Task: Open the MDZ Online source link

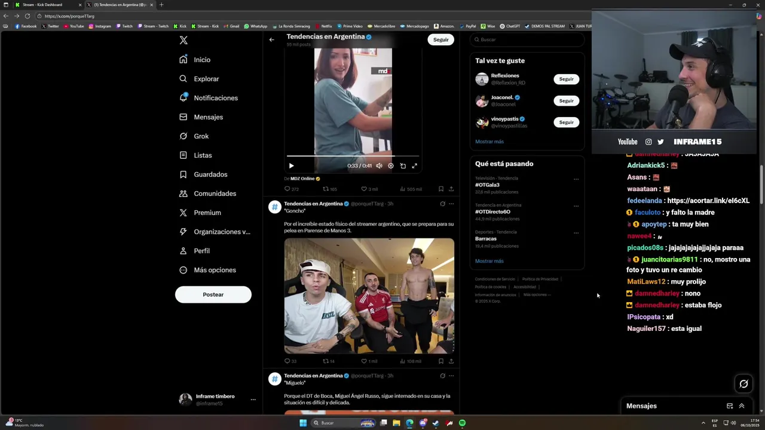Action: [x=303, y=179]
